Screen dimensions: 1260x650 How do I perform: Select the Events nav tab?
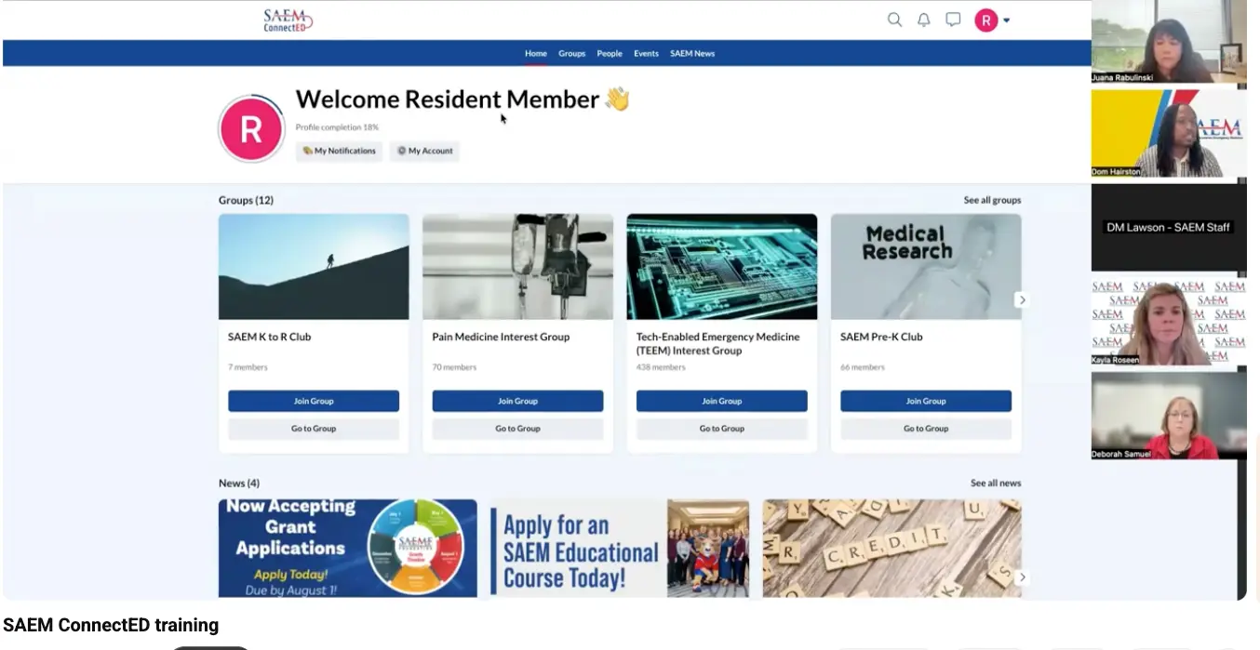pyautogui.click(x=646, y=54)
